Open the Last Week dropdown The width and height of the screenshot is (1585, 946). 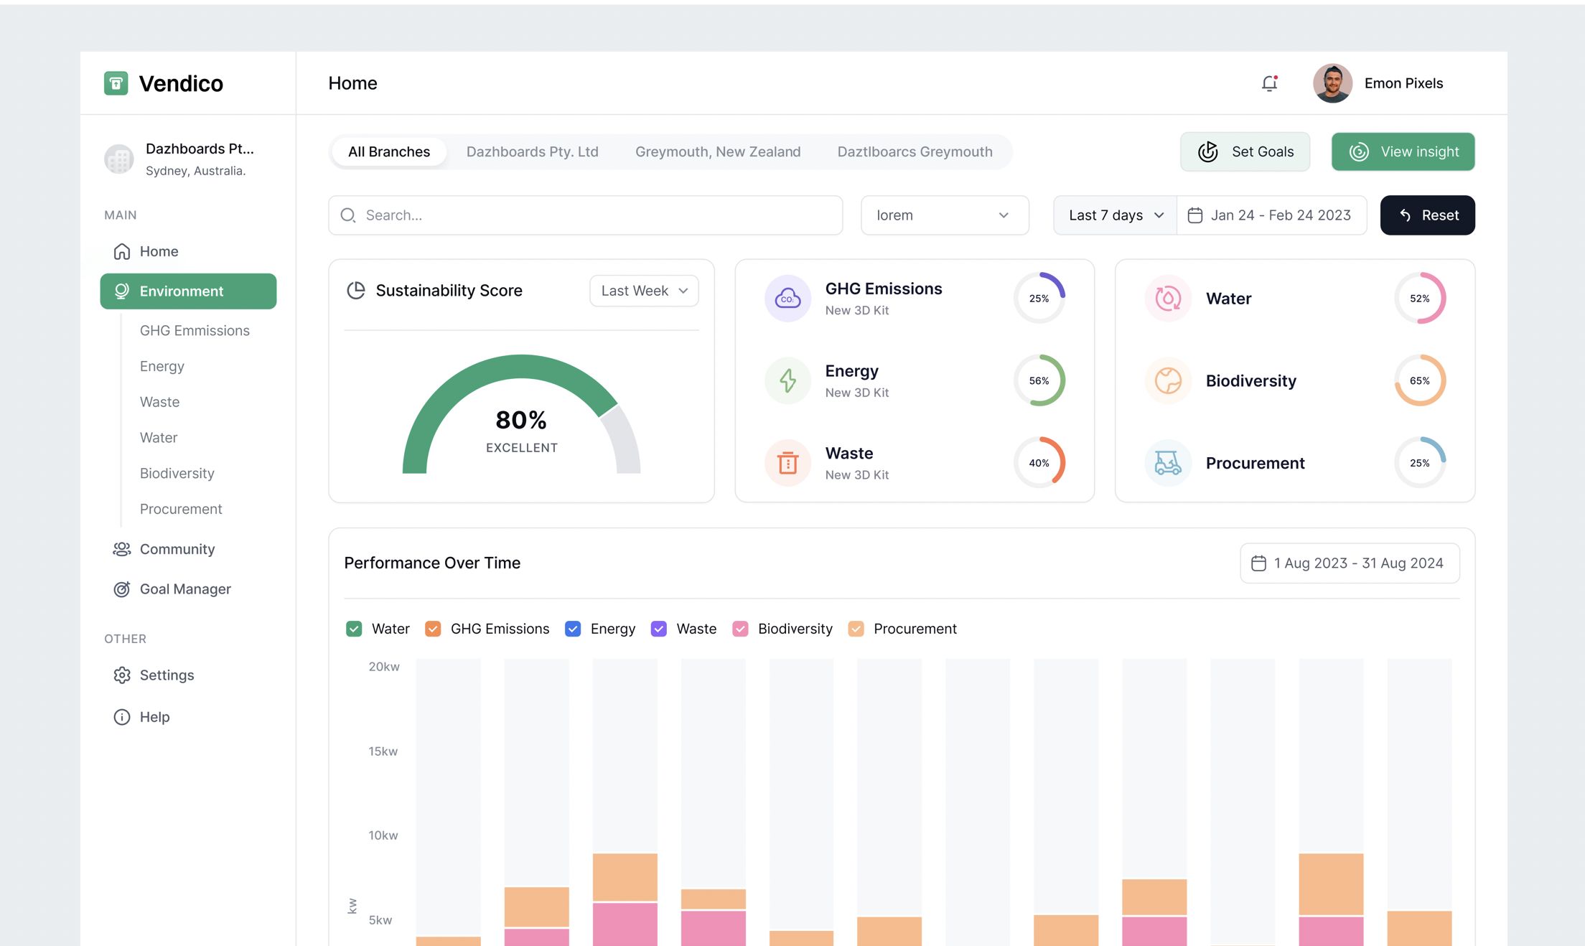coord(644,291)
